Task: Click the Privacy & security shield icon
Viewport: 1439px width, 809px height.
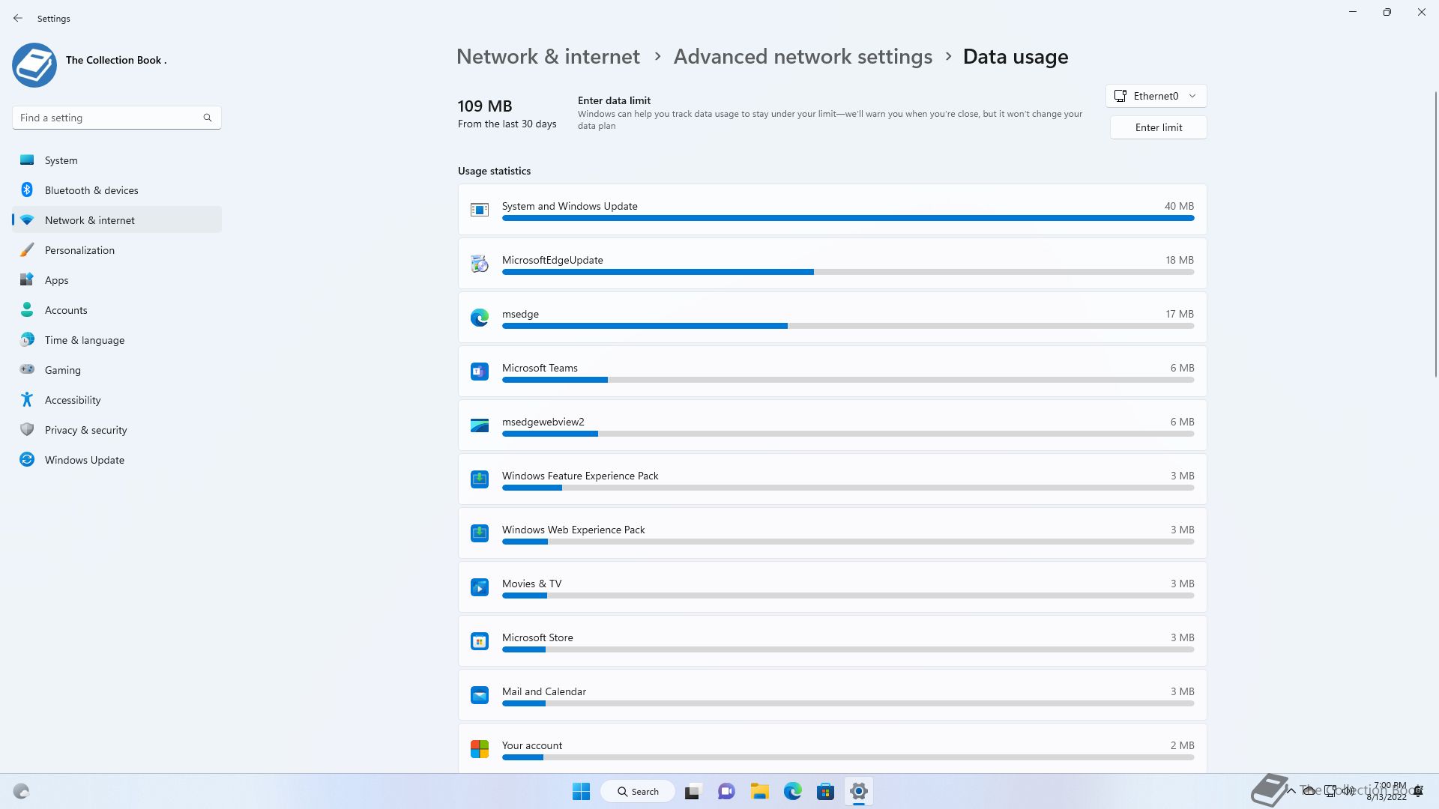Action: click(27, 429)
